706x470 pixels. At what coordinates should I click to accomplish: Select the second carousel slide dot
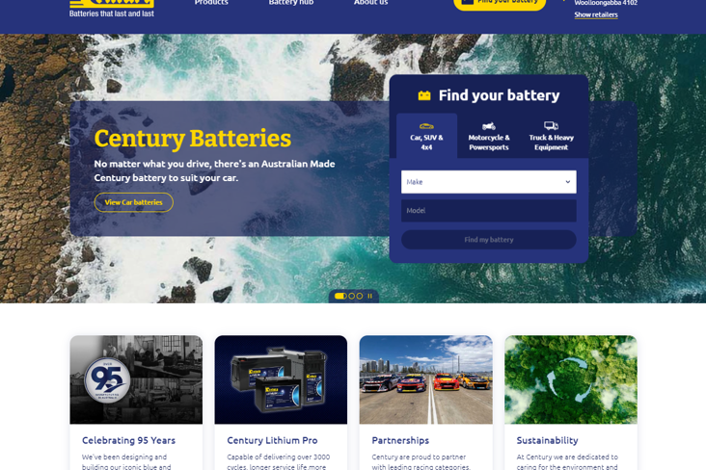click(x=352, y=296)
